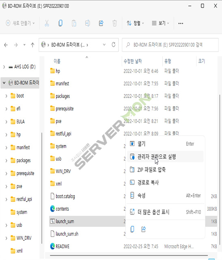Image resolution: width=222 pixels, height=260 pixels.
Task: Choose Properties (속성) in context menu
Action: click(165, 195)
